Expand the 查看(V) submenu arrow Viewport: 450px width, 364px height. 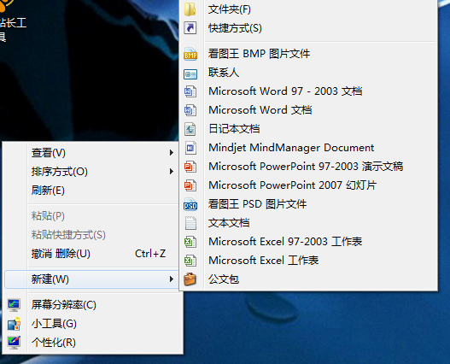click(x=172, y=153)
